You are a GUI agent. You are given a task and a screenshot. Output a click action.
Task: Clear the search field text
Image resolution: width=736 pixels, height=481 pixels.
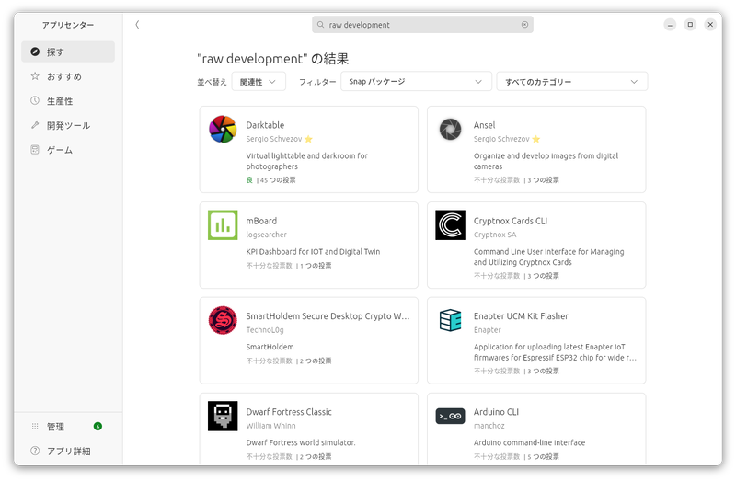click(524, 25)
